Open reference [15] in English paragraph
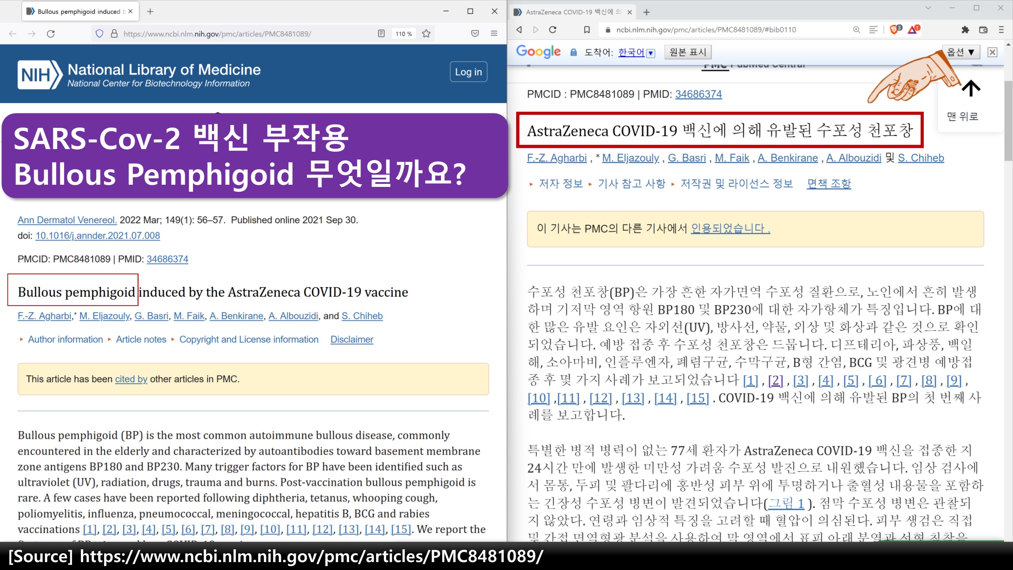1013x570 pixels. 401,530
